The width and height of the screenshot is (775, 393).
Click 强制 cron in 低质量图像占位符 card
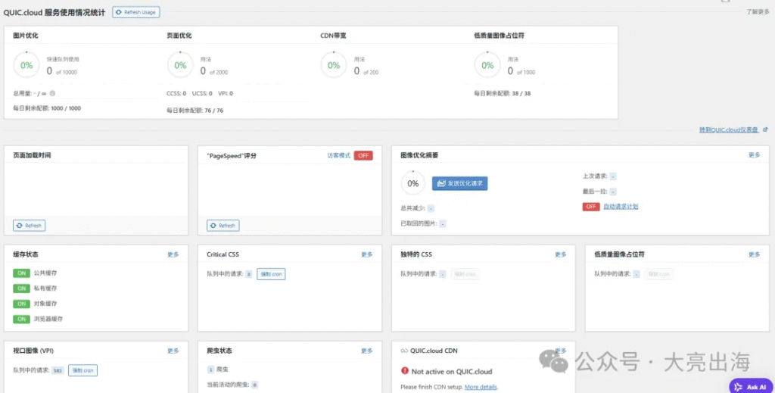pos(658,274)
